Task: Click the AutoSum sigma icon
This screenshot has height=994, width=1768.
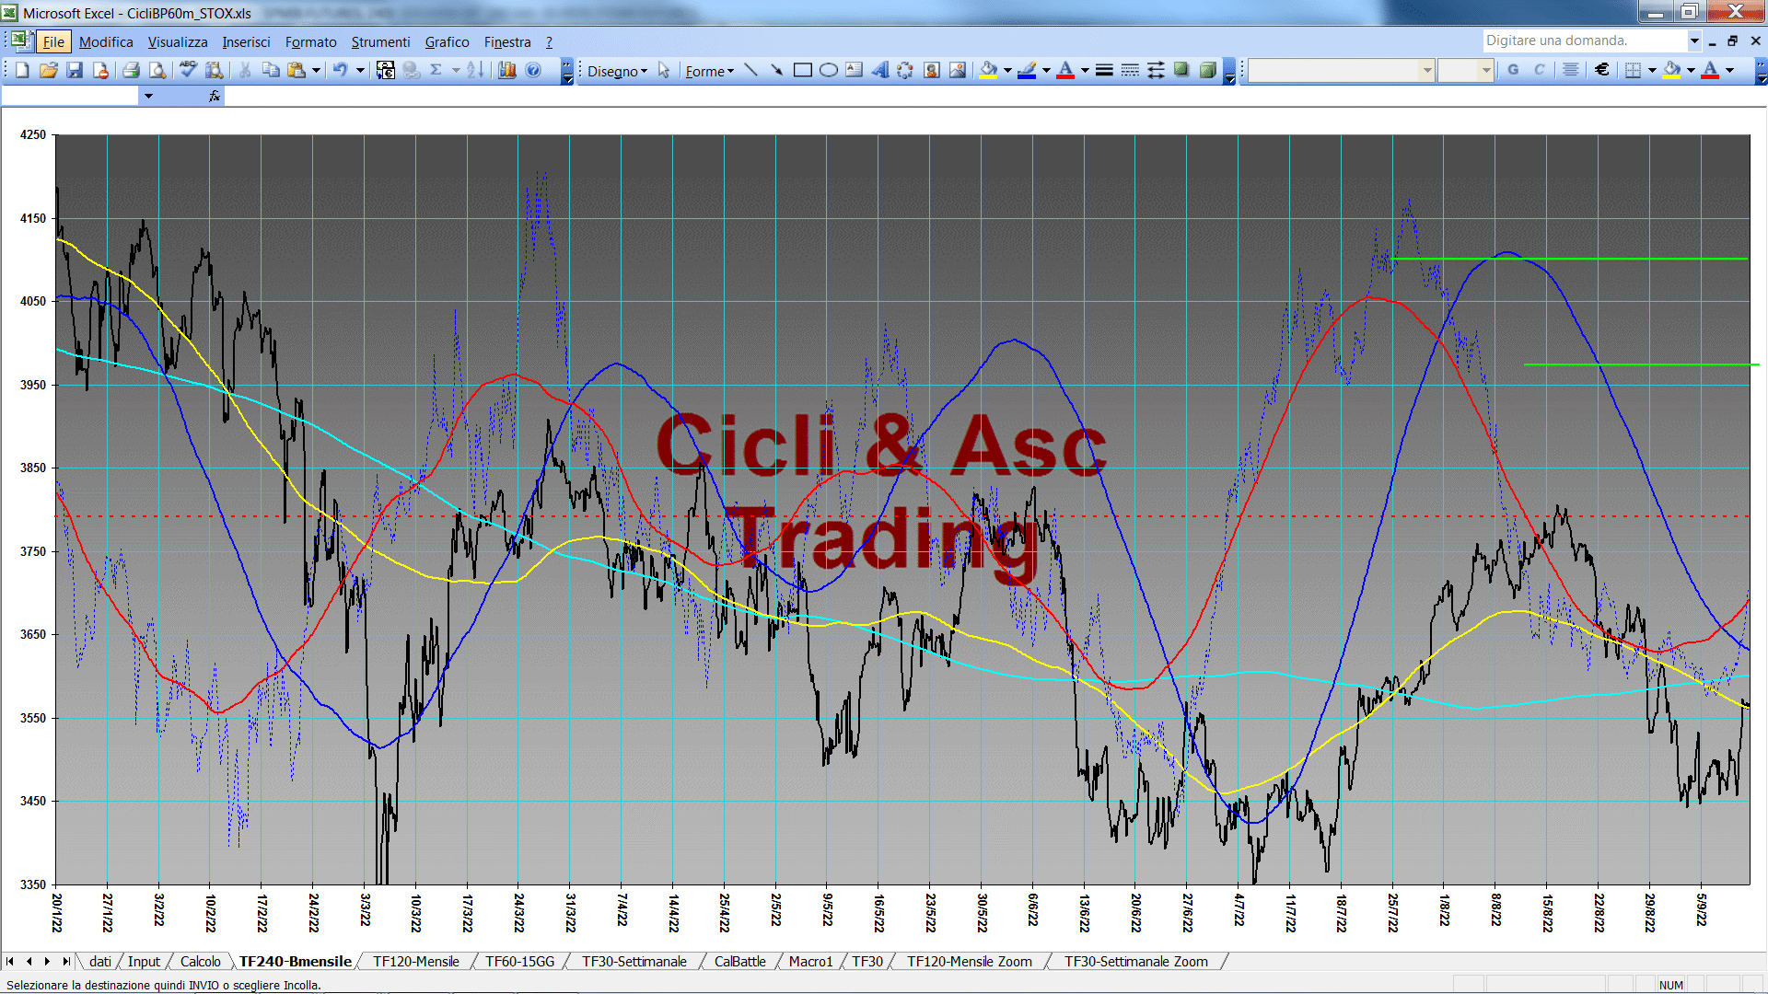Action: tap(436, 70)
